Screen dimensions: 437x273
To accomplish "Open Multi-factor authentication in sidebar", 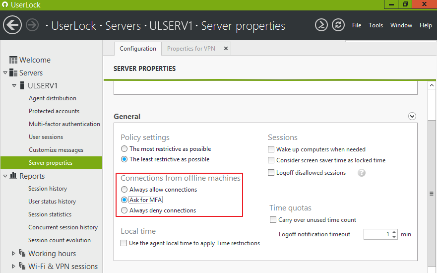I will (x=64, y=124).
